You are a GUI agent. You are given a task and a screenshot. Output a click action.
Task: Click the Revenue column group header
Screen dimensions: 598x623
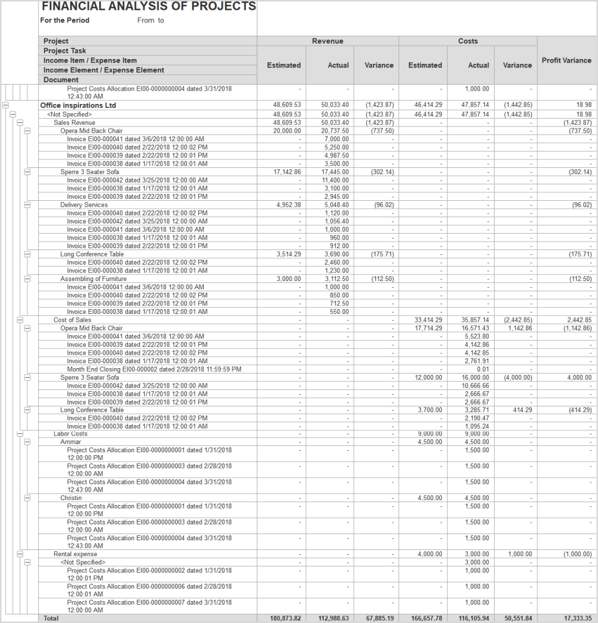328,41
